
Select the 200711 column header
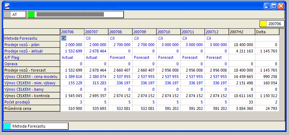193,32
